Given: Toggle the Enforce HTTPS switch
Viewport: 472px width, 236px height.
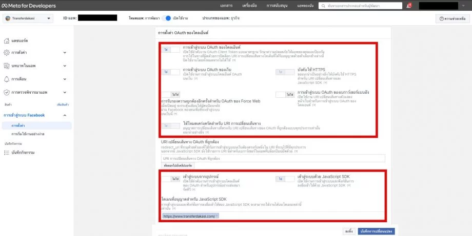Looking at the screenshot, I should click(x=285, y=72).
